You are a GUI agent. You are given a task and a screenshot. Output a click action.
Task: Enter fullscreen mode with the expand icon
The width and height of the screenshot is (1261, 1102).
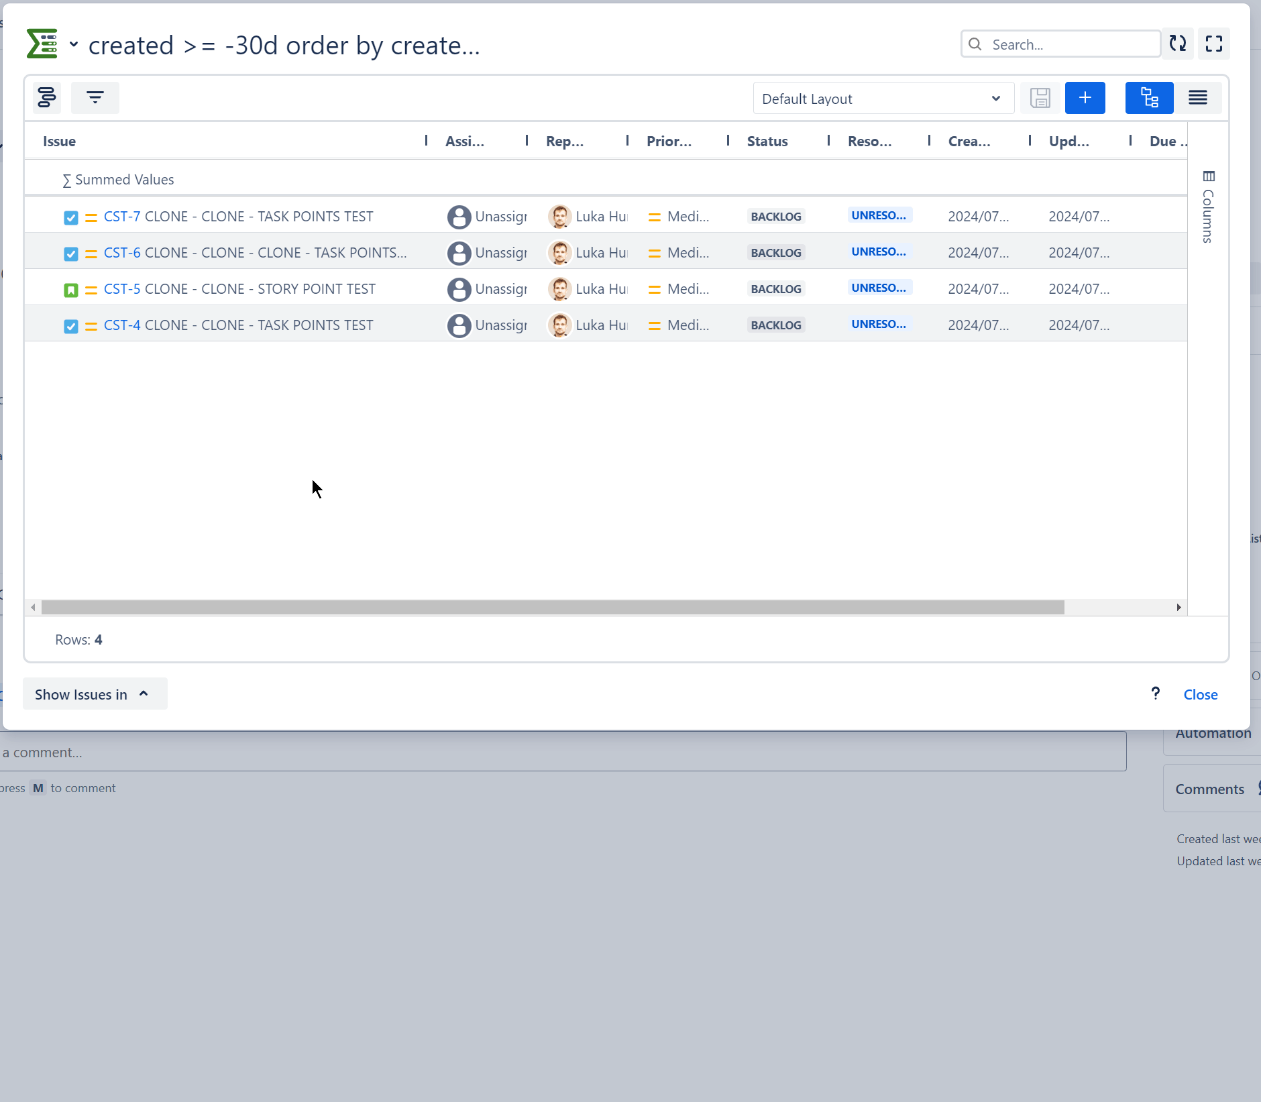coord(1213,44)
